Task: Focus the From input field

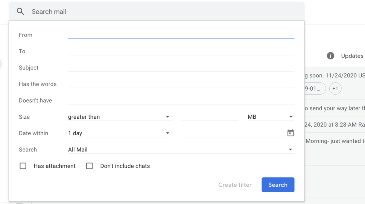Action: tap(181, 35)
